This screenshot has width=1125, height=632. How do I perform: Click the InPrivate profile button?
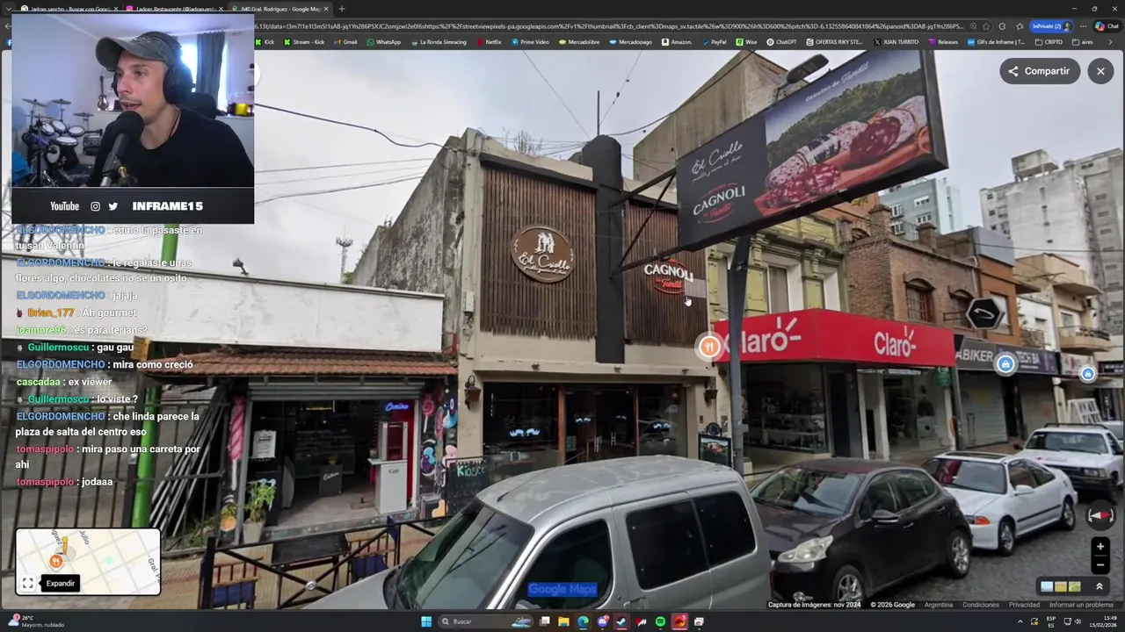[x=1050, y=26]
